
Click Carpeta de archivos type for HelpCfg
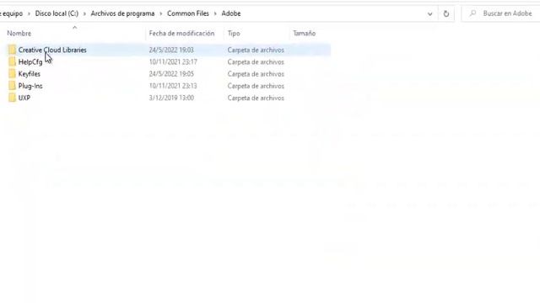(256, 62)
